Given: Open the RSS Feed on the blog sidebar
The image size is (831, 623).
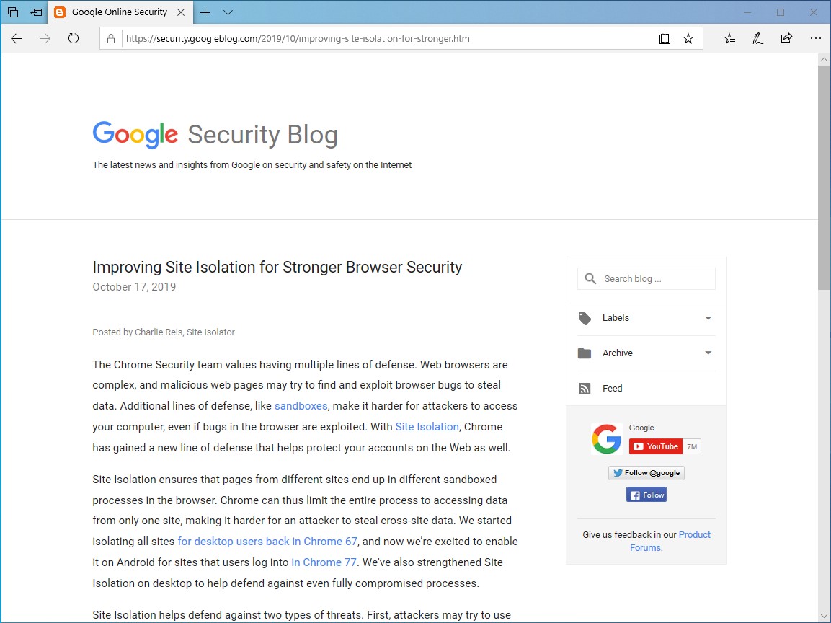Looking at the screenshot, I should (611, 388).
